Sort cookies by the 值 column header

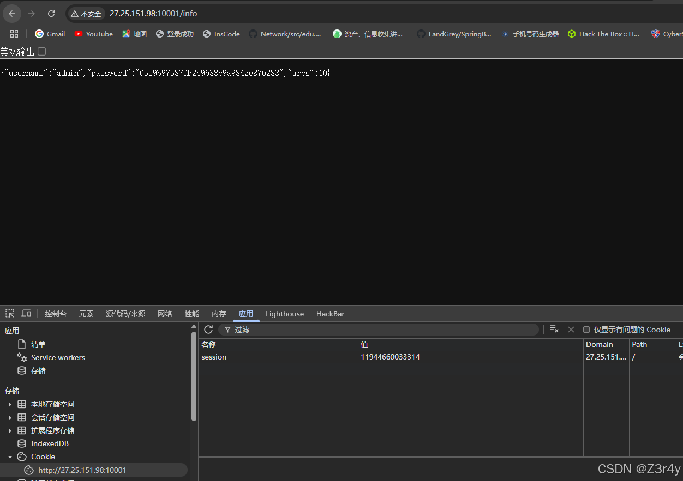[x=471, y=344]
